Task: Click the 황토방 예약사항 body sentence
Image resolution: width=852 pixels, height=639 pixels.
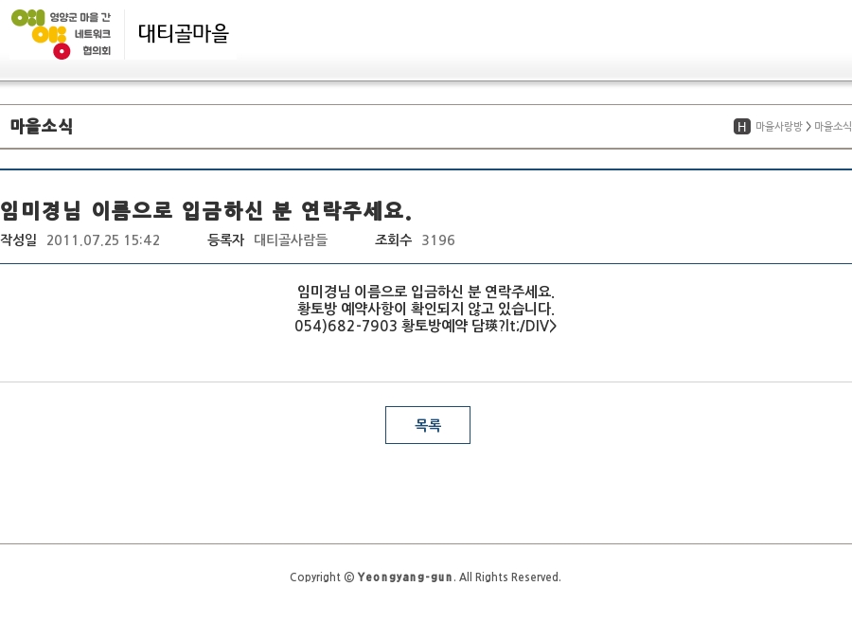Action: [x=425, y=309]
